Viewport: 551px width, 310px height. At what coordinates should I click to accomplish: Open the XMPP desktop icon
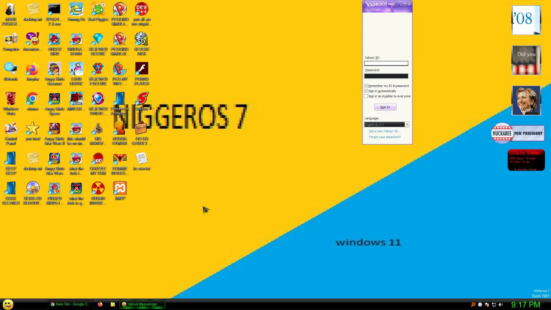click(x=120, y=189)
